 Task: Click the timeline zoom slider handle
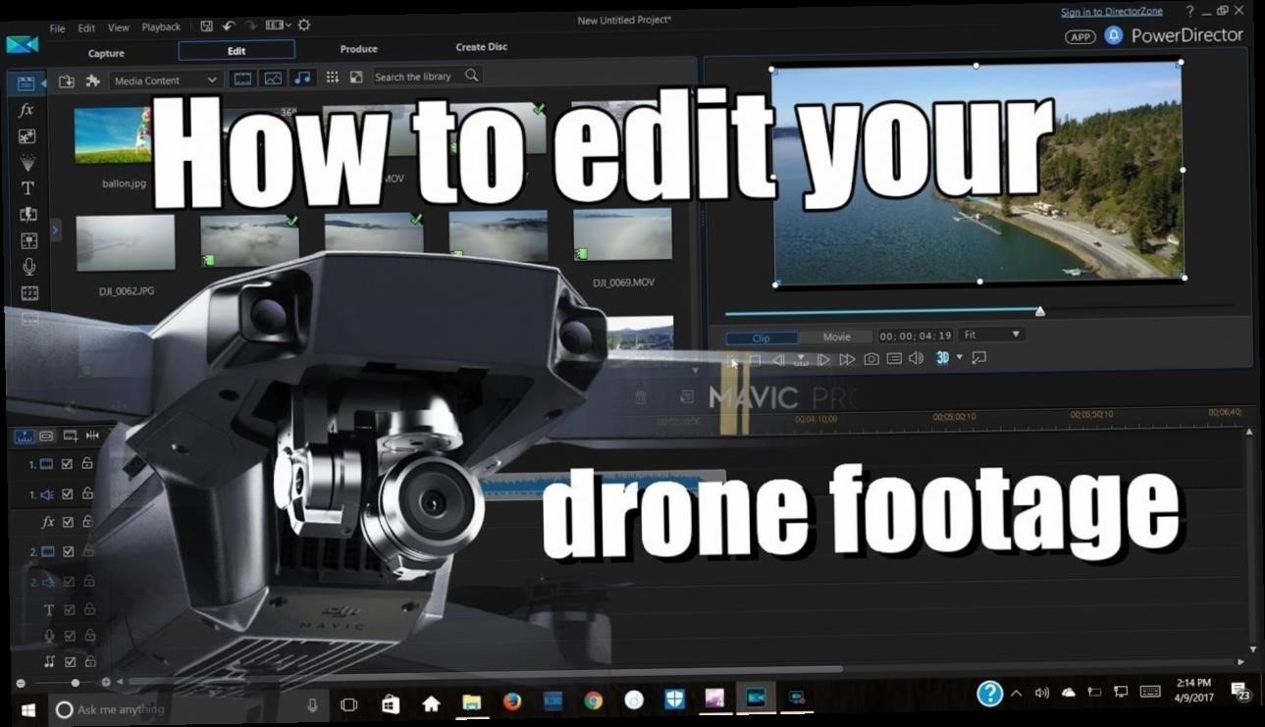pos(75,683)
